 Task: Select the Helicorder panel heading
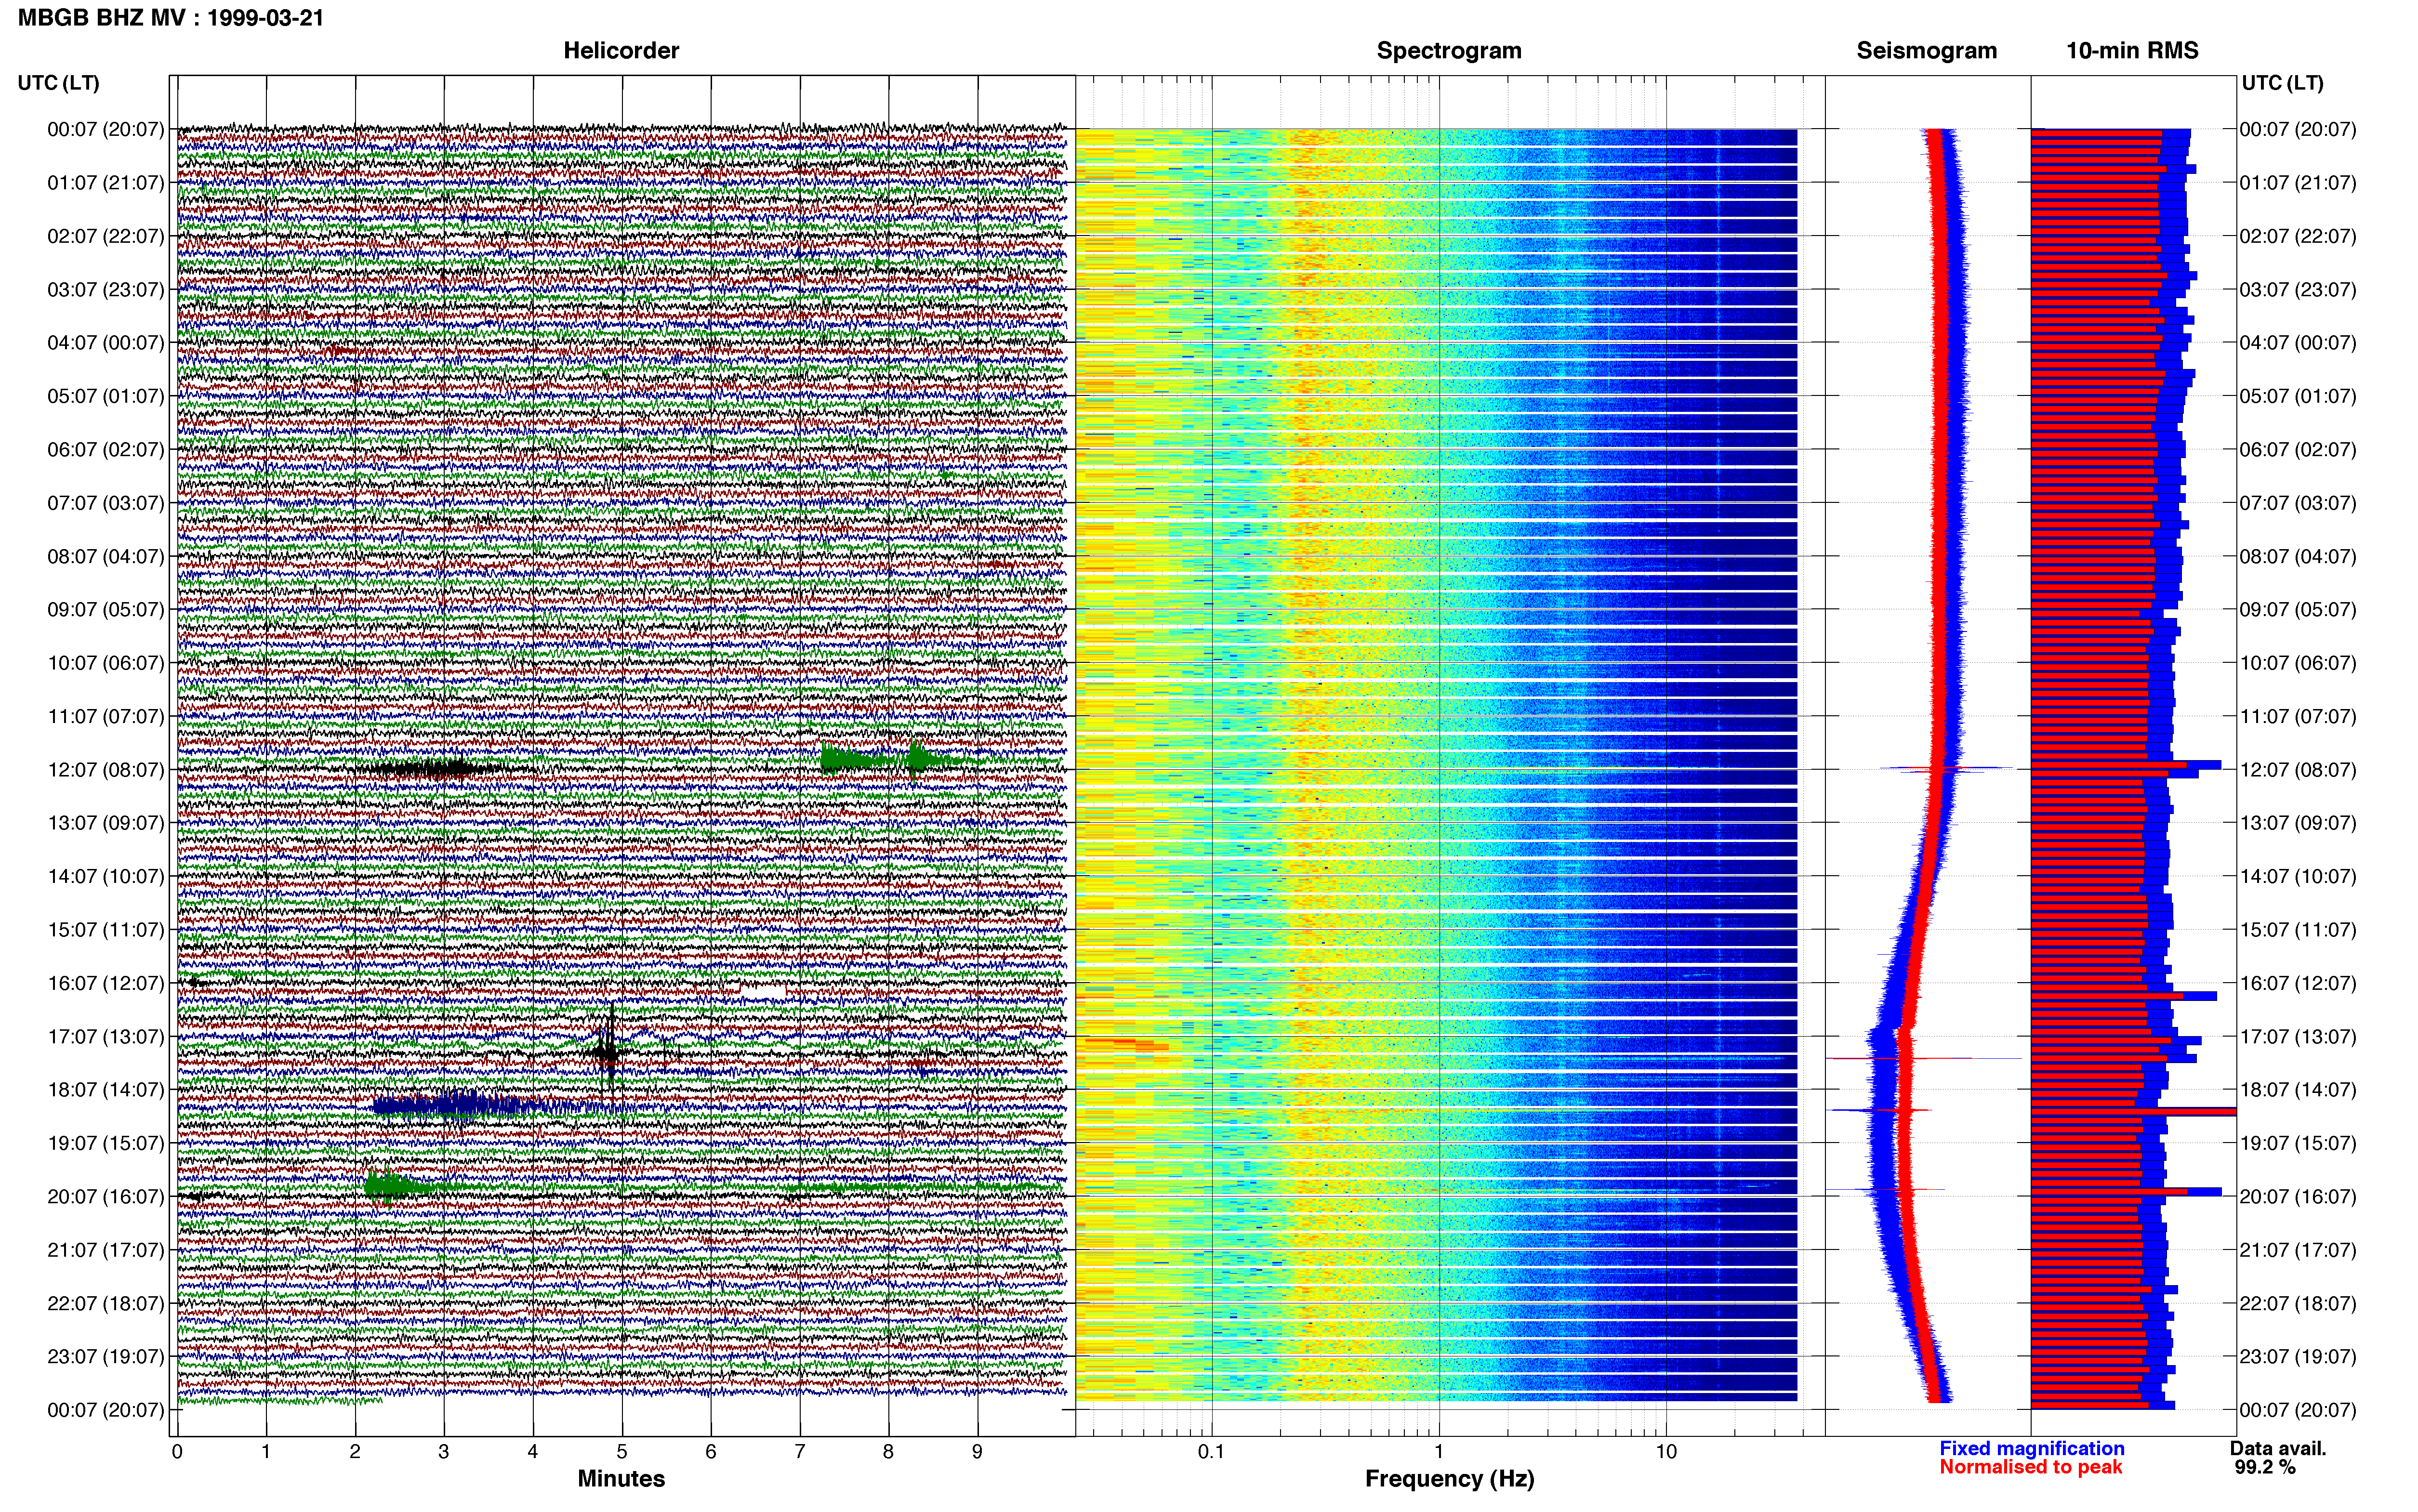(621, 50)
